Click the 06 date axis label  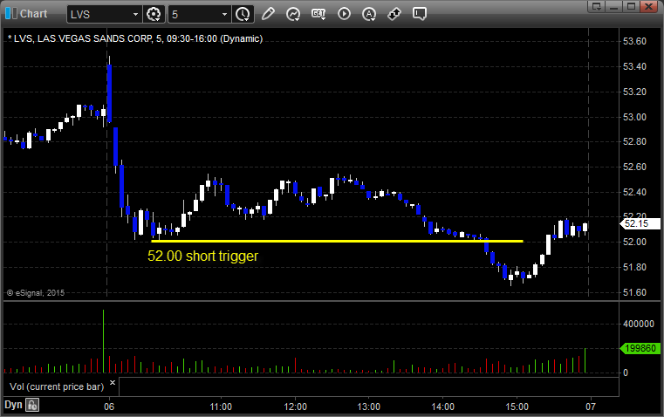click(109, 407)
